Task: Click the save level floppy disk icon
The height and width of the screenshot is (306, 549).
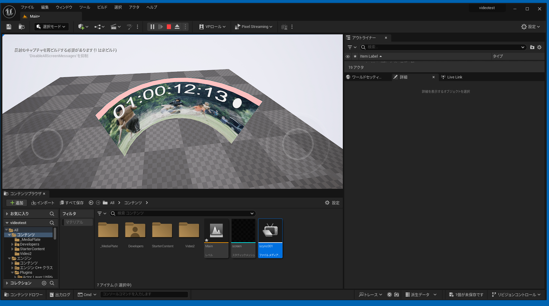Action: coord(9,27)
